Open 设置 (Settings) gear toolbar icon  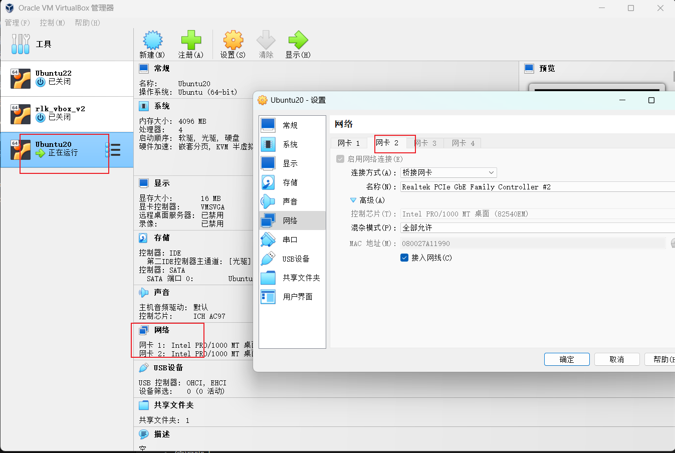tap(233, 40)
